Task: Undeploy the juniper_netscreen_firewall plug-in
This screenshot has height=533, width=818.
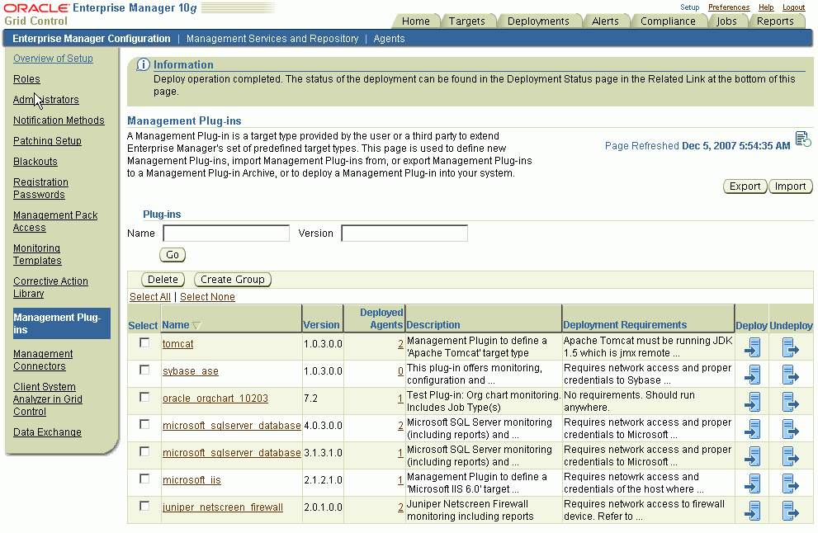Action: 791,510
